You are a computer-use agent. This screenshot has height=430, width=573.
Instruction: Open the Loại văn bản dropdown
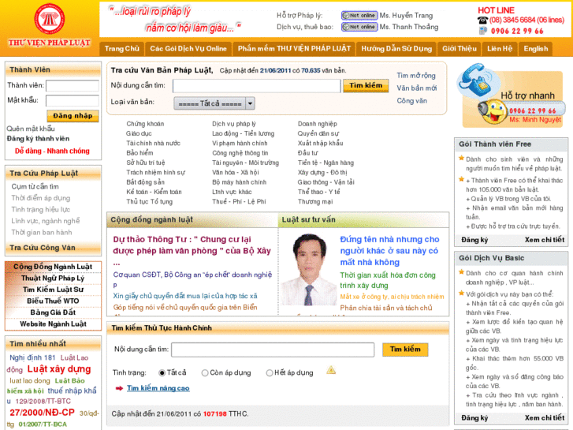coord(250,103)
